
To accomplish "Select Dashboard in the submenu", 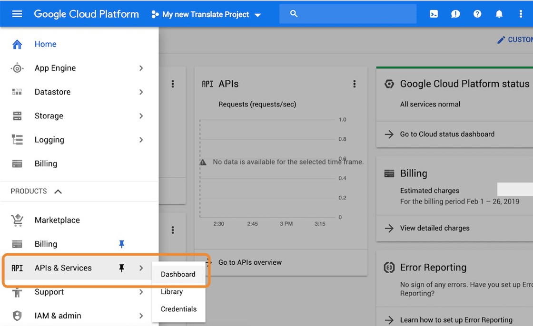I will (178, 274).
